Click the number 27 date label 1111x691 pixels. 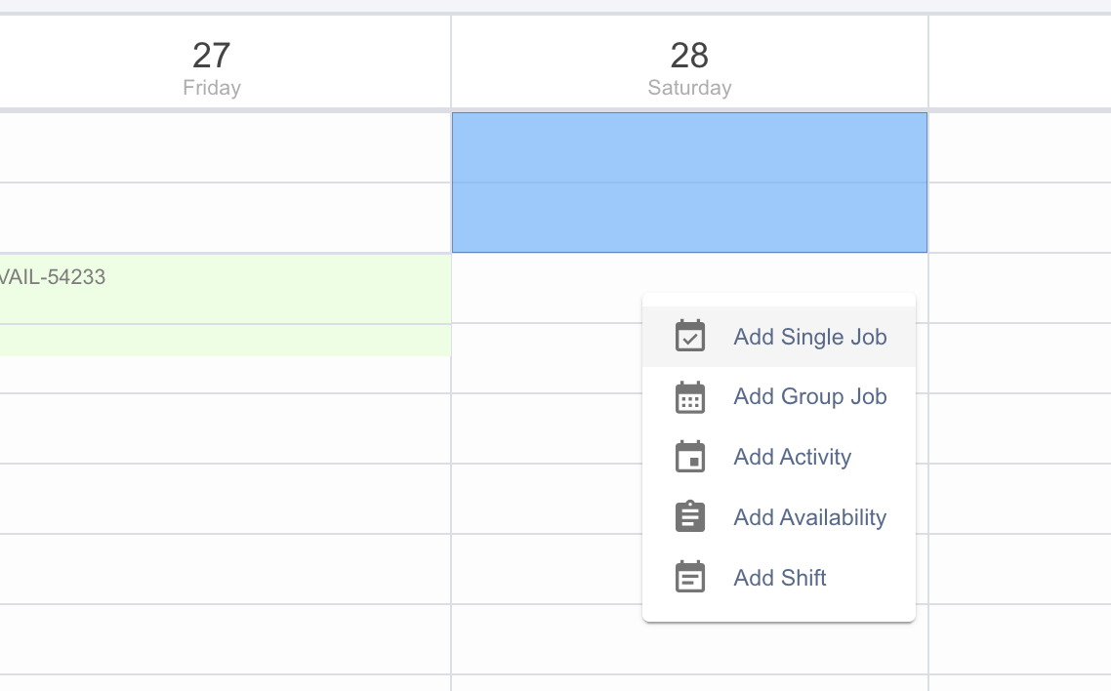(x=211, y=56)
